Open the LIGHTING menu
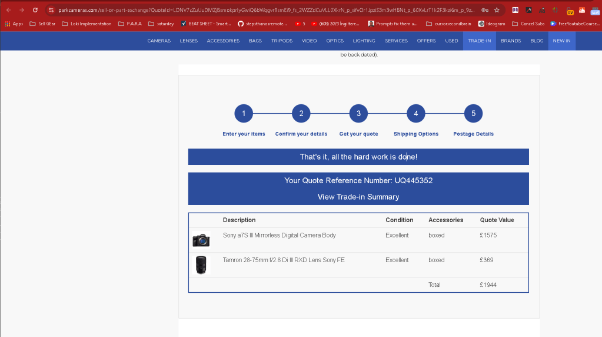Viewport: 602px width, 337px height. pyautogui.click(x=364, y=41)
